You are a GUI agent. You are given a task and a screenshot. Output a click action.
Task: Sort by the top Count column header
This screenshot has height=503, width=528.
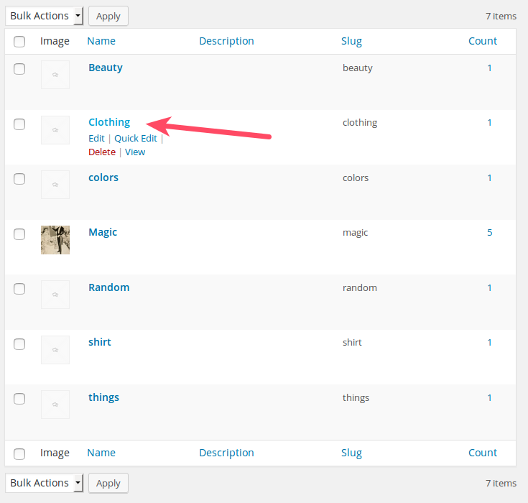pyautogui.click(x=483, y=41)
